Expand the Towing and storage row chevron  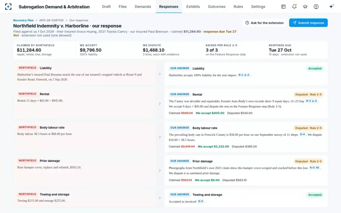coord(160,198)
